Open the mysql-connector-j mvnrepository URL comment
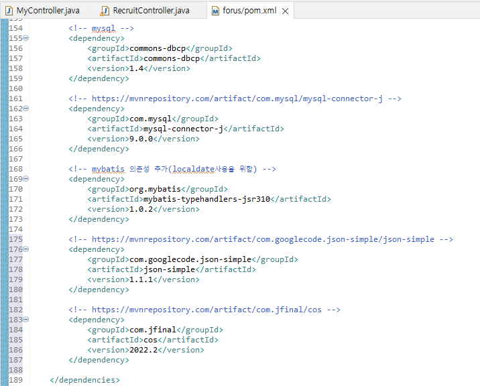The width and height of the screenshot is (480, 386). (x=237, y=99)
